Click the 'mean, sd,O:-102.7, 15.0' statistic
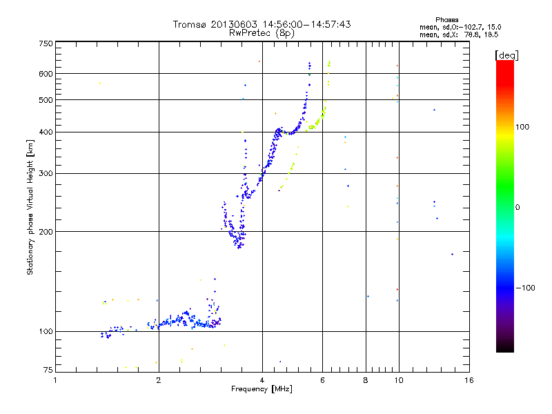Screen dimensions: 552x414 coord(460,27)
